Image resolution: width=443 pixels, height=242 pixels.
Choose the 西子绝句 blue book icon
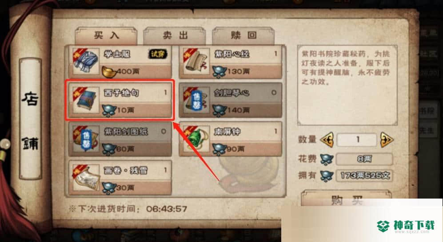pos(85,100)
